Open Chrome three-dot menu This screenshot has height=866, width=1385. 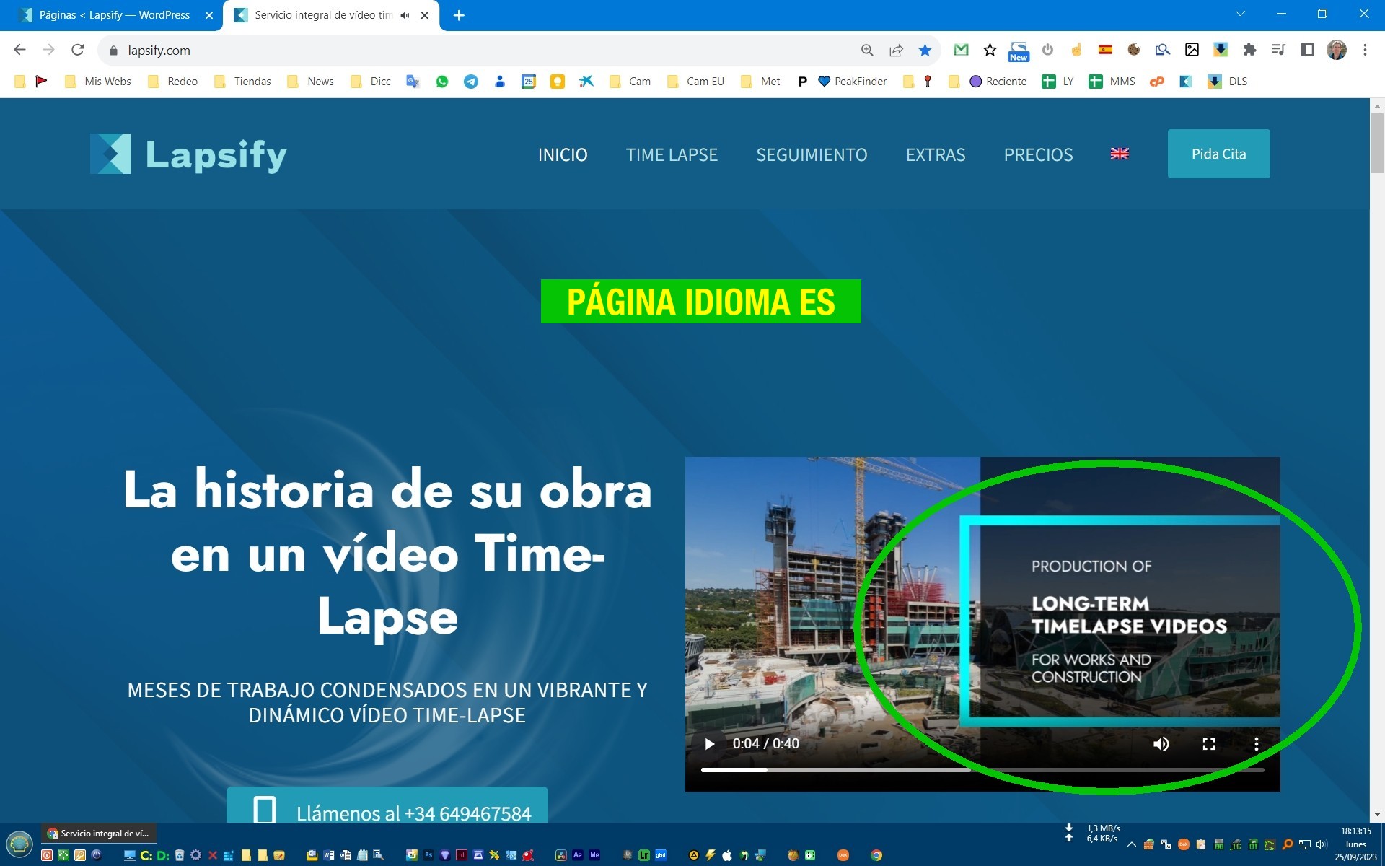click(x=1365, y=50)
